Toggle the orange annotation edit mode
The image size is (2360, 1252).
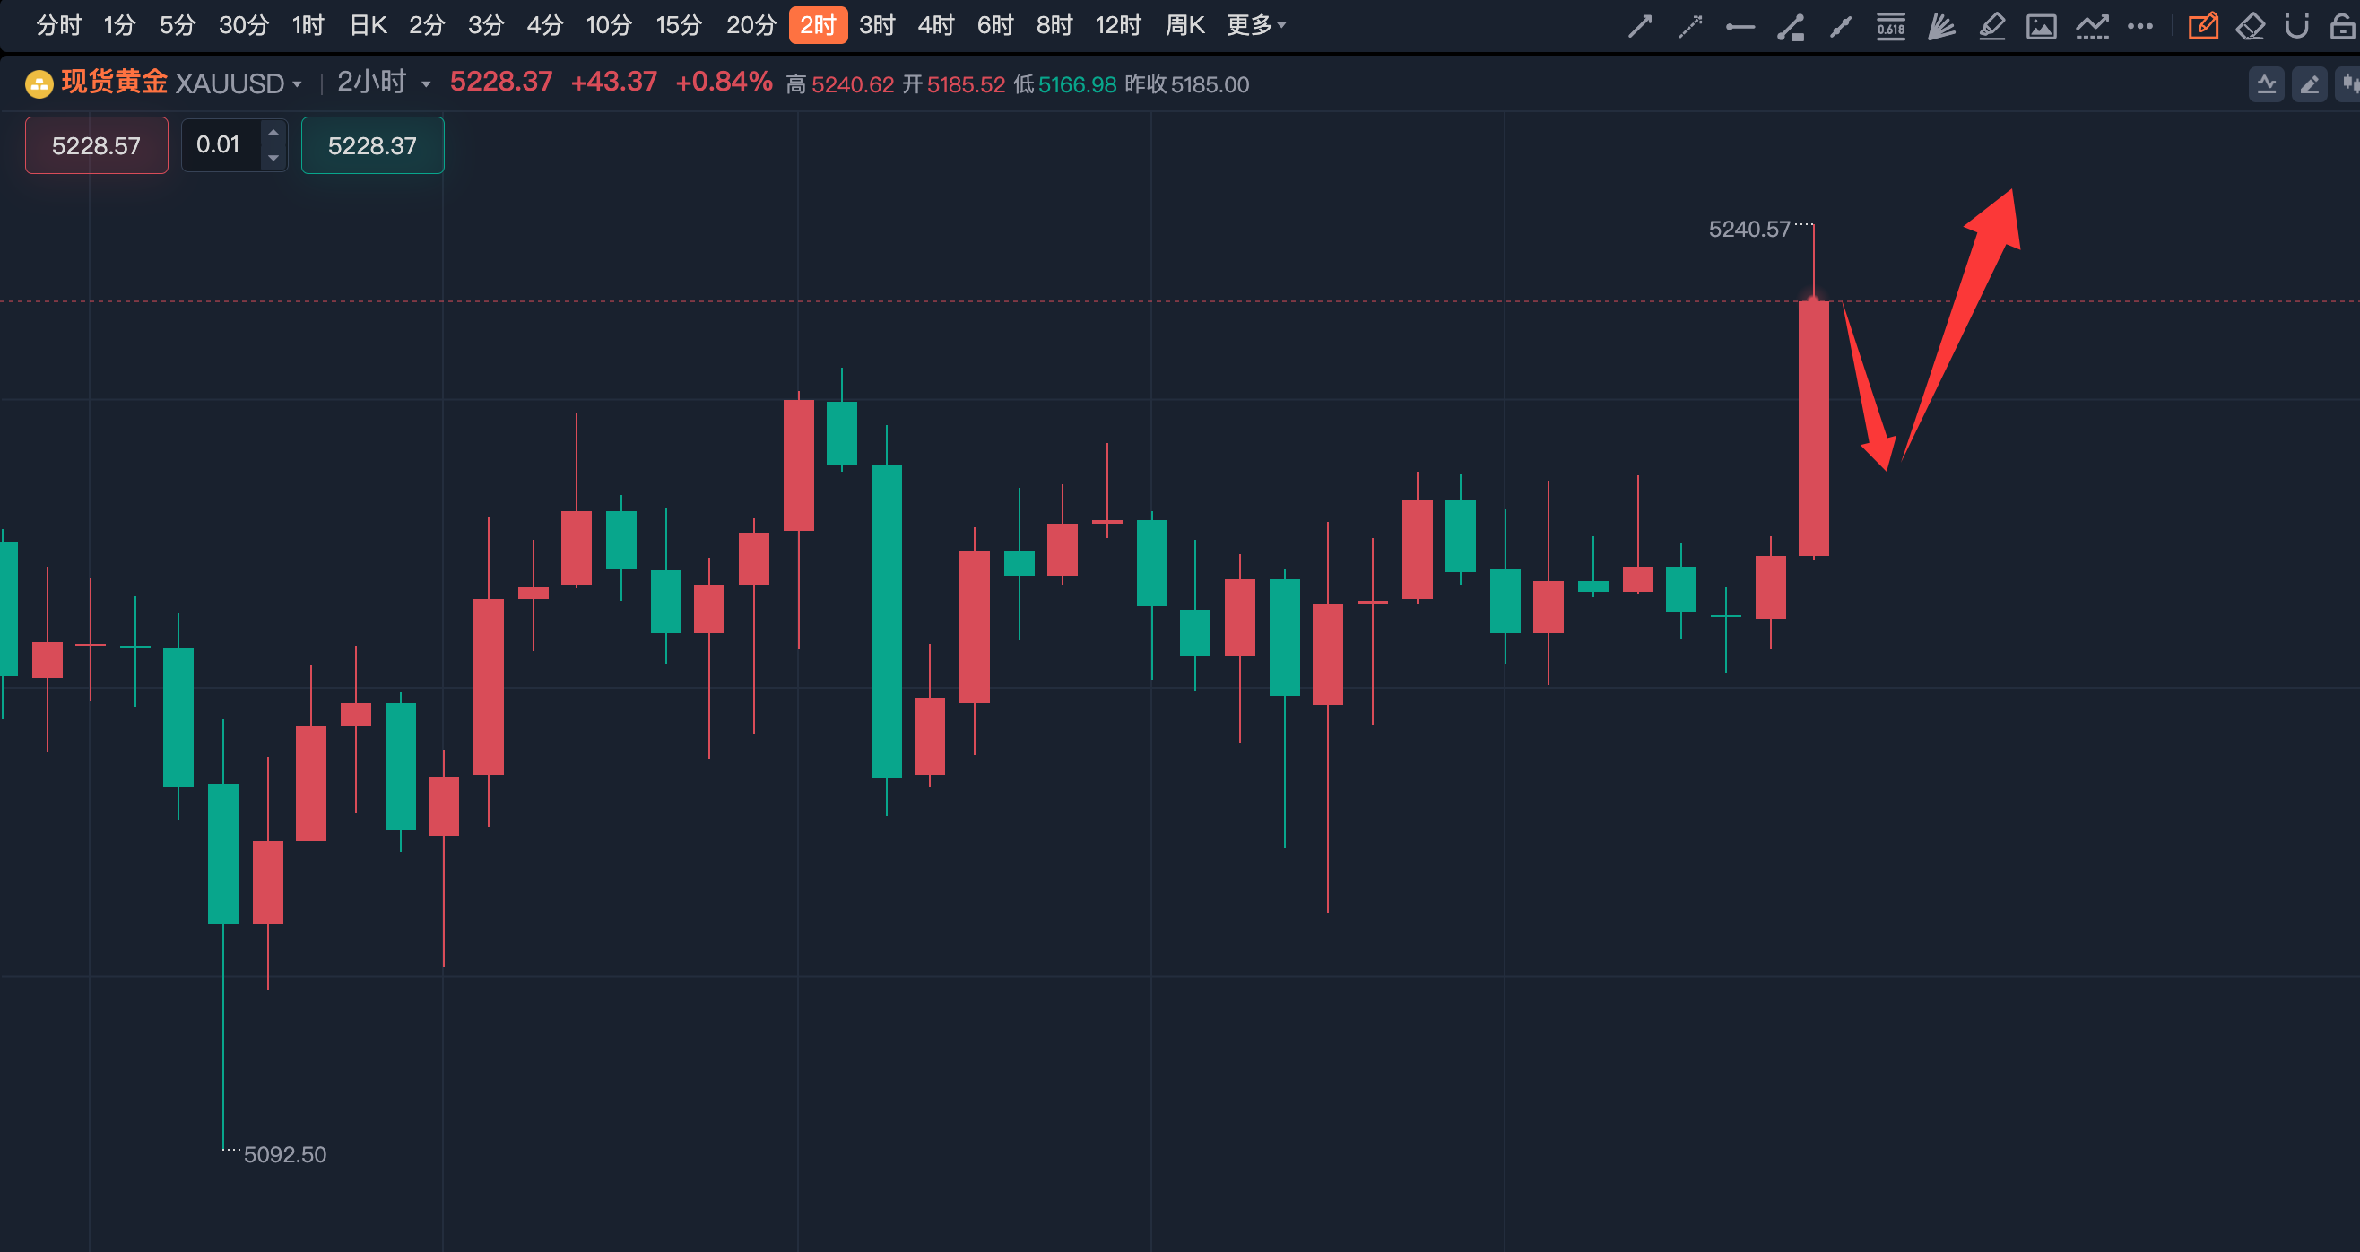pyautogui.click(x=2204, y=26)
